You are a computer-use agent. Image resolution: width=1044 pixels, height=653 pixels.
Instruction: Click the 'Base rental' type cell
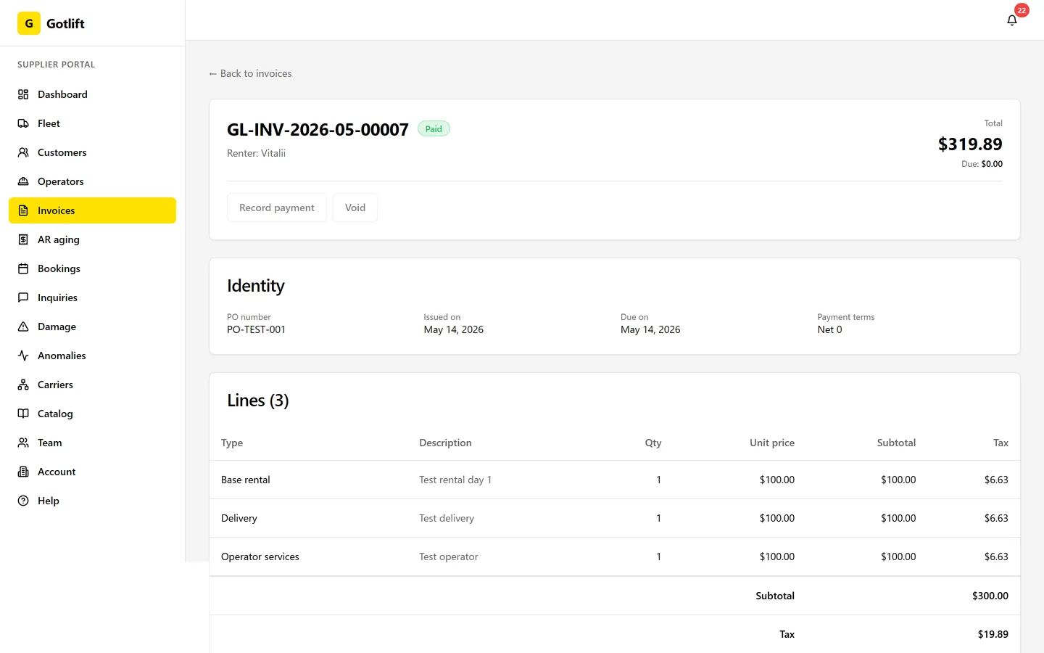(246, 480)
